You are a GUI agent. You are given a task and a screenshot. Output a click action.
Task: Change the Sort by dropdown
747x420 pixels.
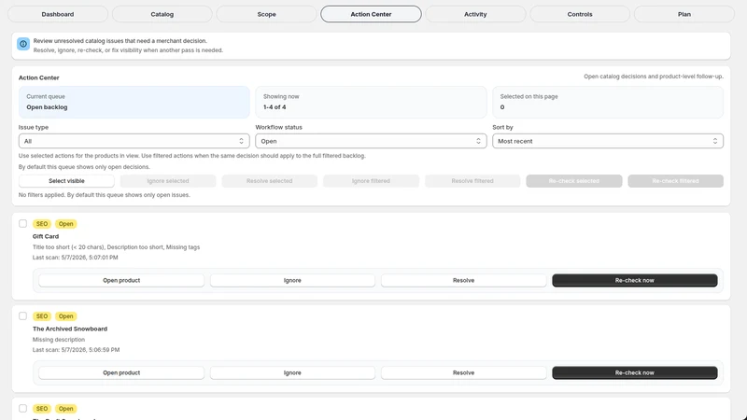[x=608, y=141]
